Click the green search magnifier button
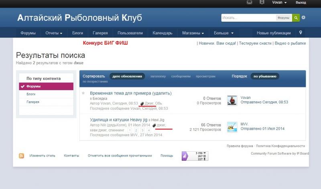 click(x=296, y=18)
